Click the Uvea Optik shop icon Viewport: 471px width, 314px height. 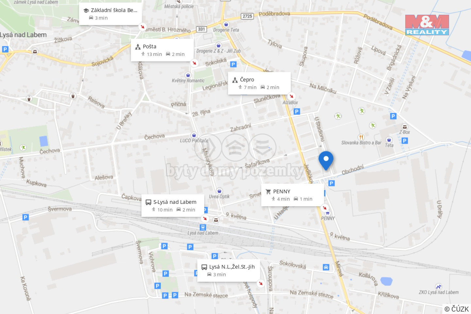click(219, 191)
